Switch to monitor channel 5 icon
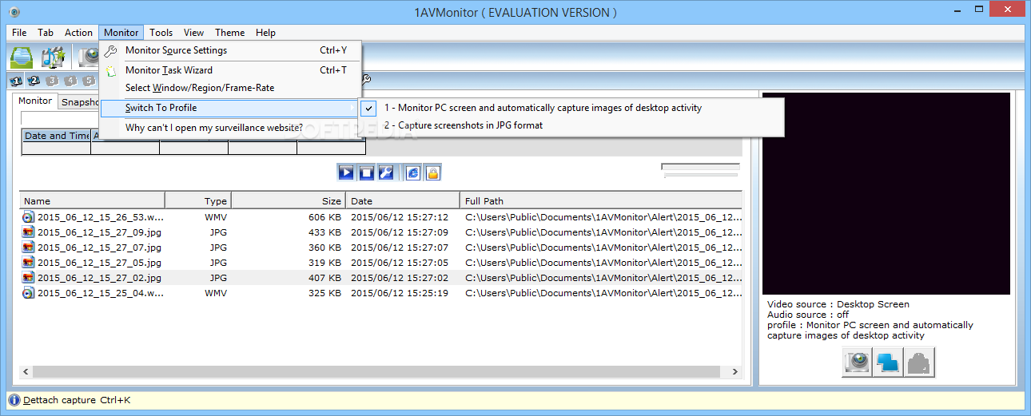This screenshot has height=416, width=1031. (x=89, y=81)
